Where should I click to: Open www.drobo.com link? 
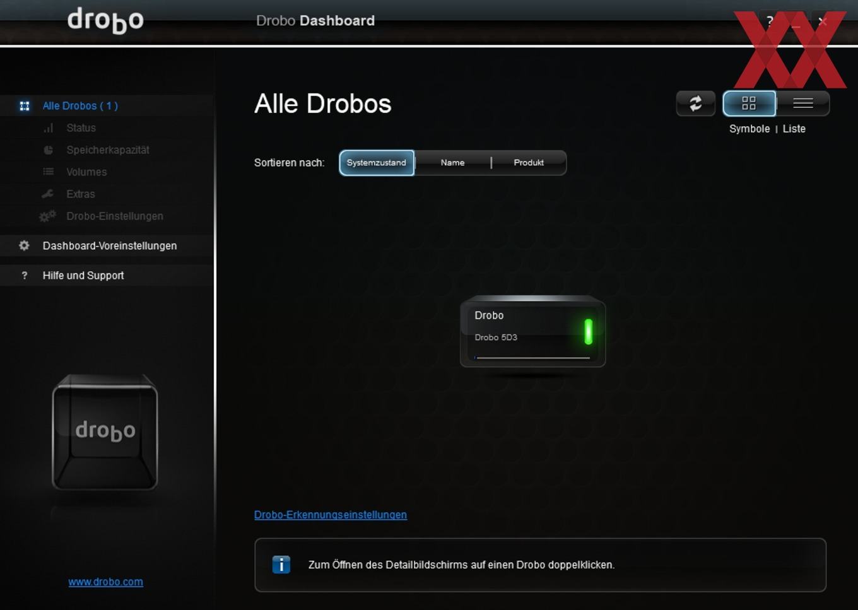tap(106, 582)
